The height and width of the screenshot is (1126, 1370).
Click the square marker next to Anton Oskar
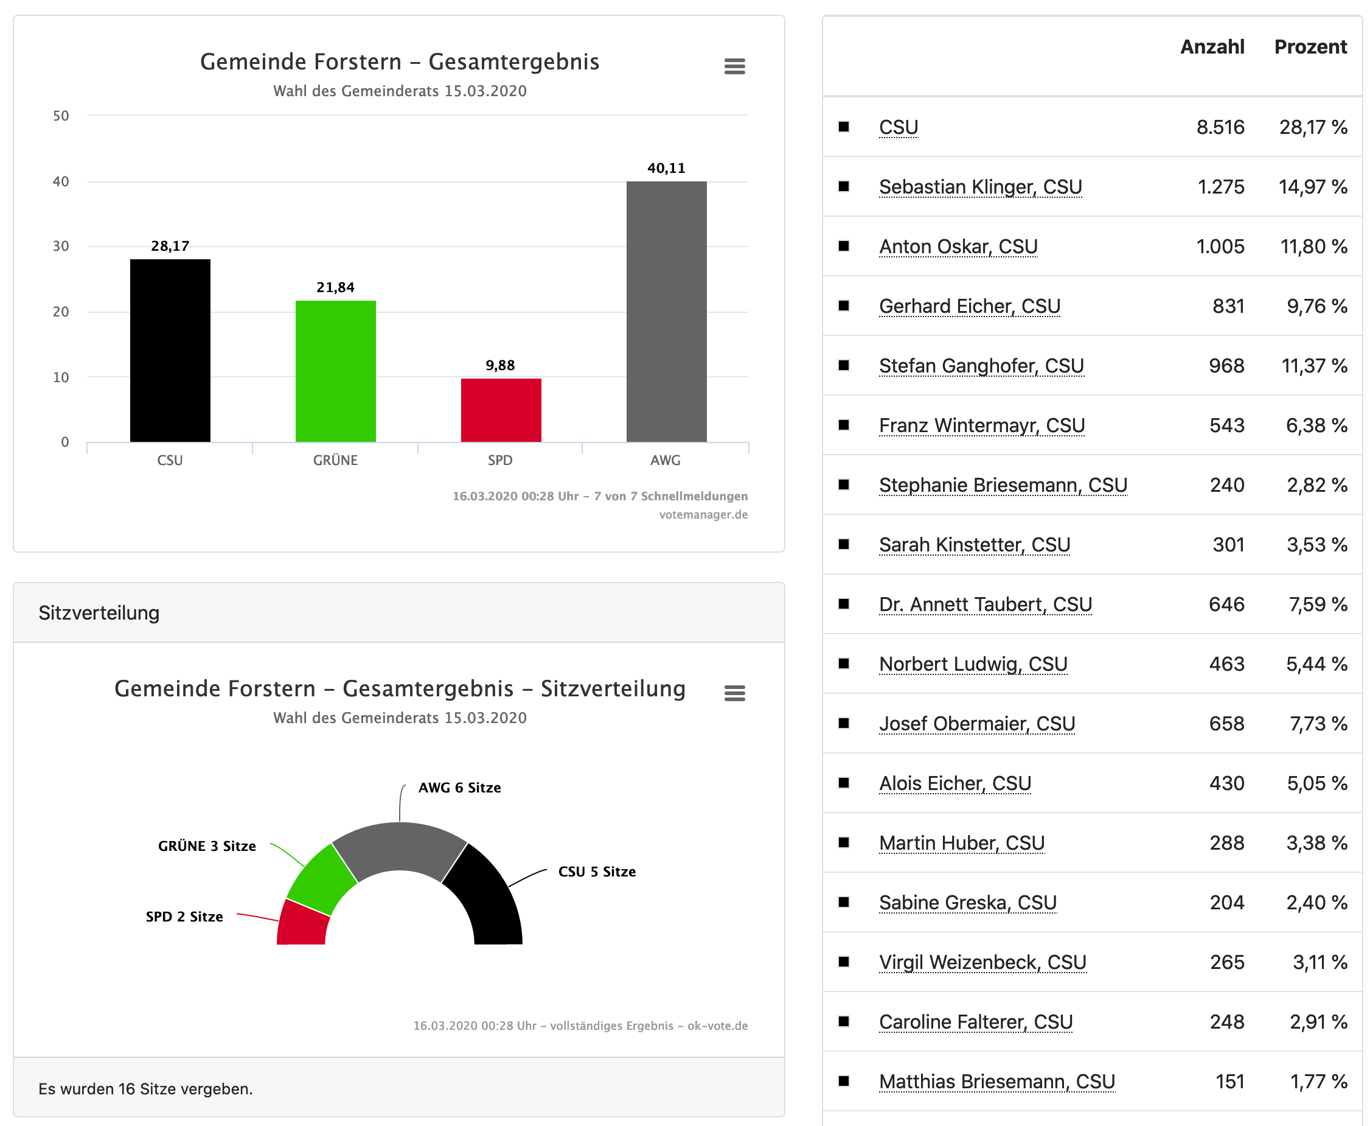[x=844, y=246]
